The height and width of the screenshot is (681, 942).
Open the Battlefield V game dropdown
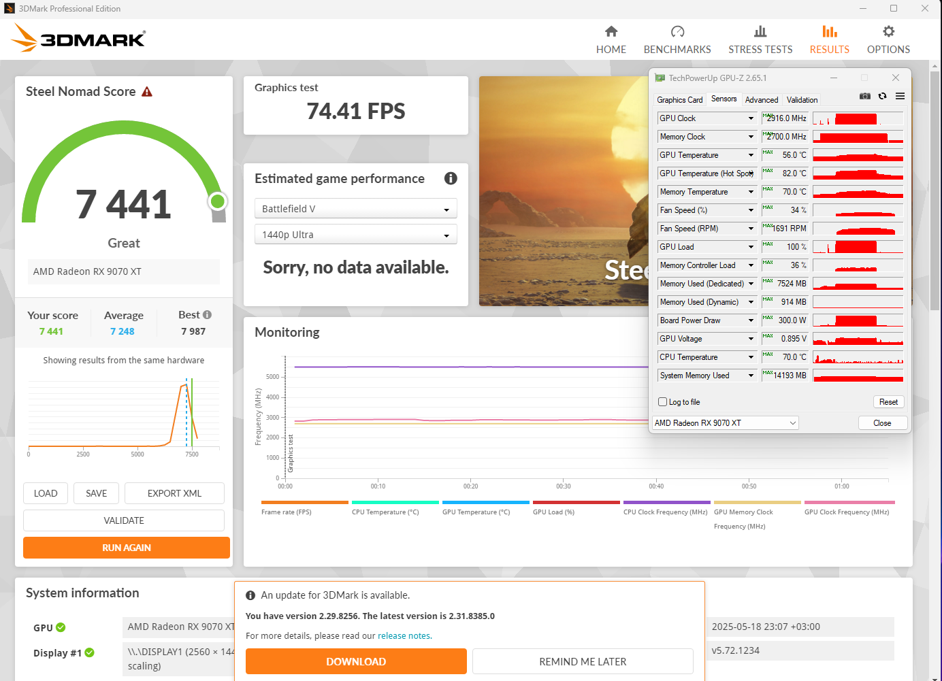click(355, 209)
